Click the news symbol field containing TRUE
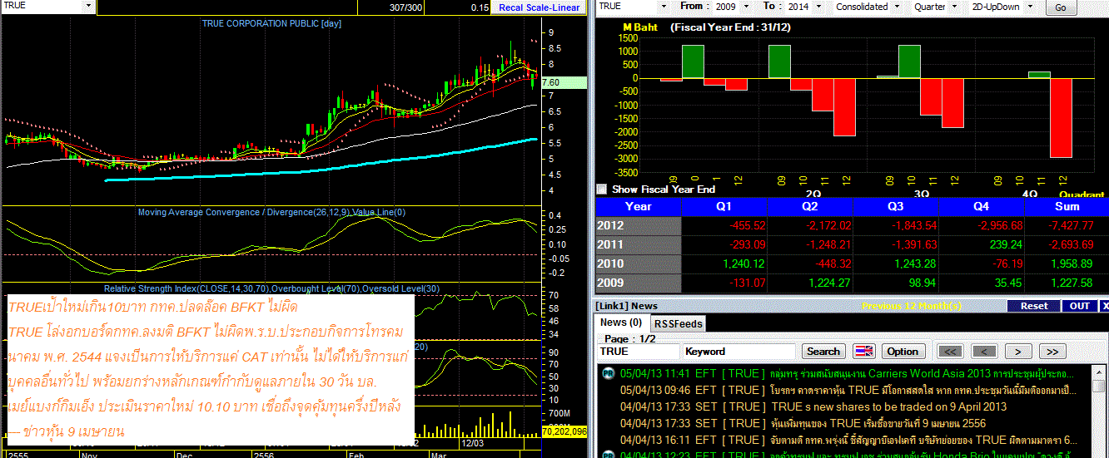1109x458 pixels. pyautogui.click(x=638, y=352)
